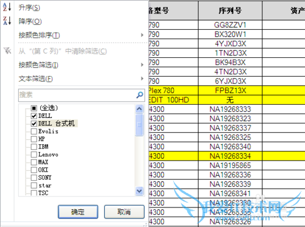Viewport: 305px width, 227px height.
Task: Select cell BK94B3X
Action: click(x=230, y=62)
